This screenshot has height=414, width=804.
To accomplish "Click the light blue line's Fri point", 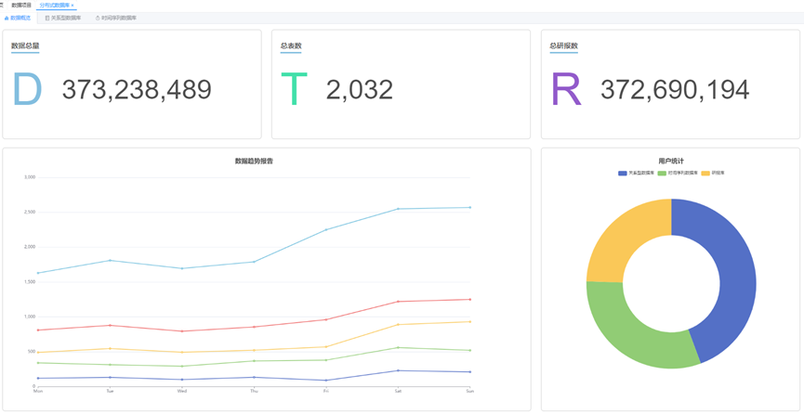I will pos(325,229).
